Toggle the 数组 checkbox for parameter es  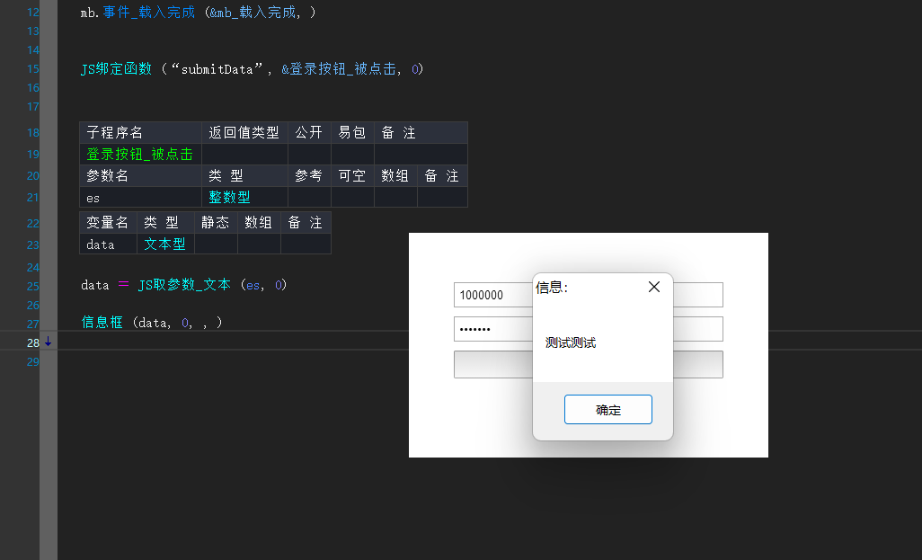395,197
